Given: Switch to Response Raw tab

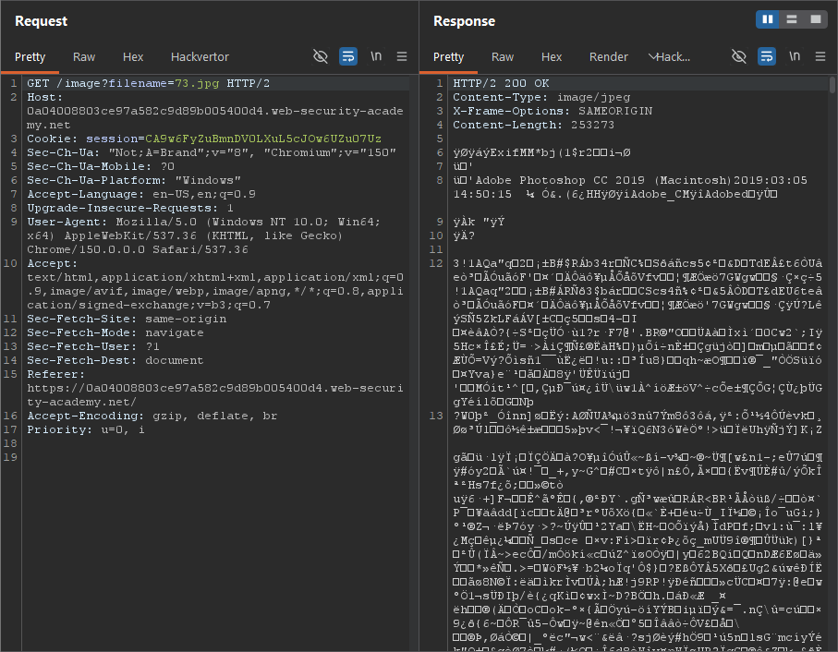Looking at the screenshot, I should pos(503,57).
